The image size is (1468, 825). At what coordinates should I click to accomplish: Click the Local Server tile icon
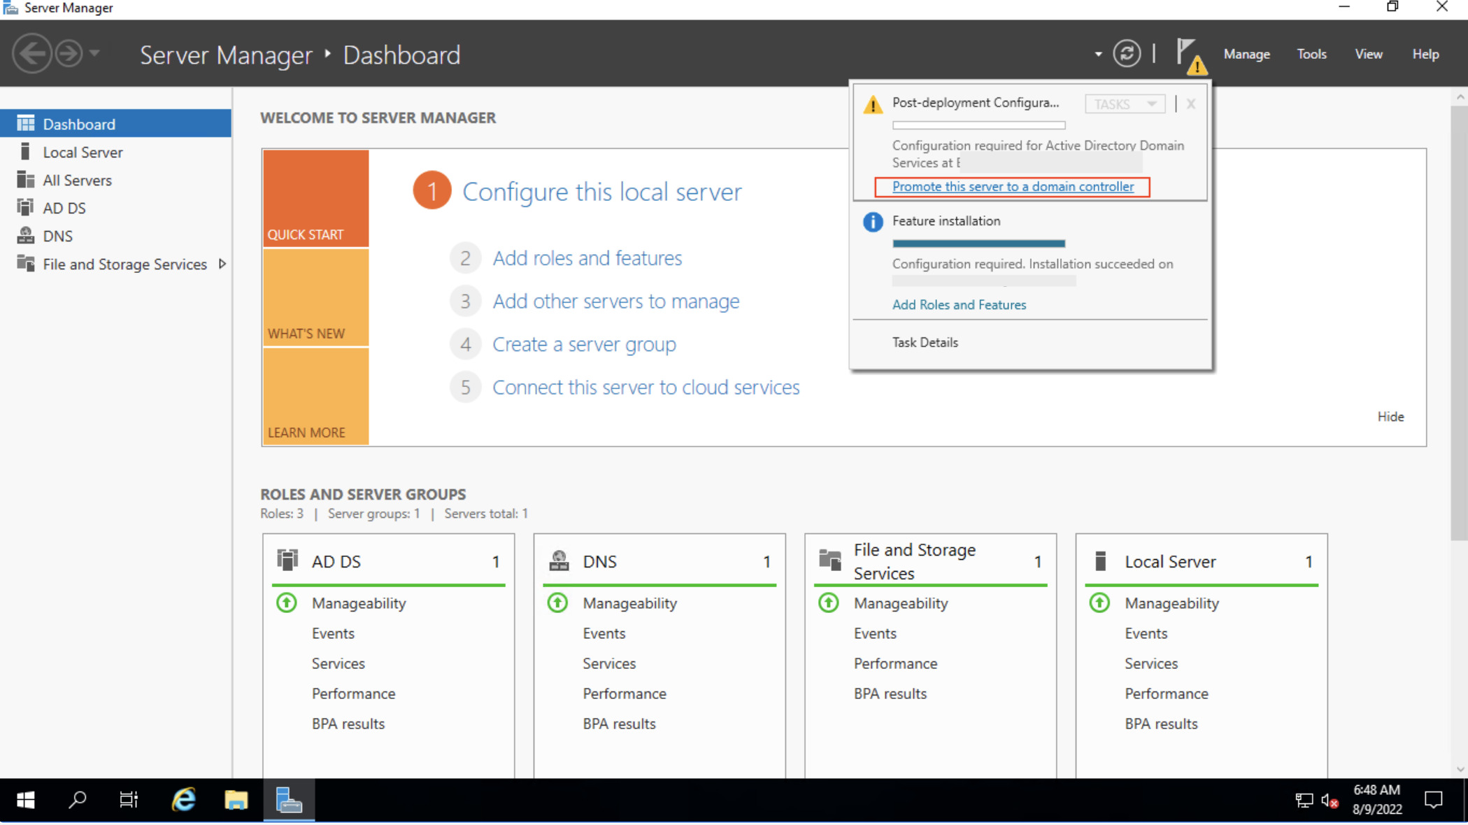point(1100,560)
